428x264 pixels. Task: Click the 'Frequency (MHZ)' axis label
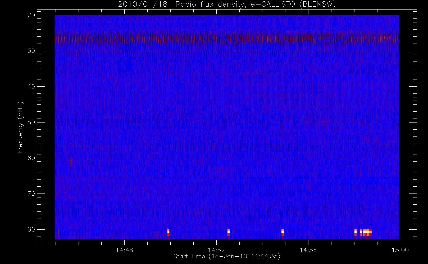click(x=20, y=127)
